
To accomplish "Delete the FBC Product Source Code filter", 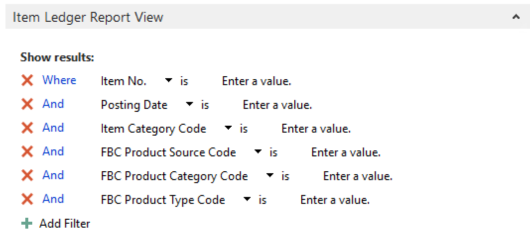I will click(x=27, y=152).
